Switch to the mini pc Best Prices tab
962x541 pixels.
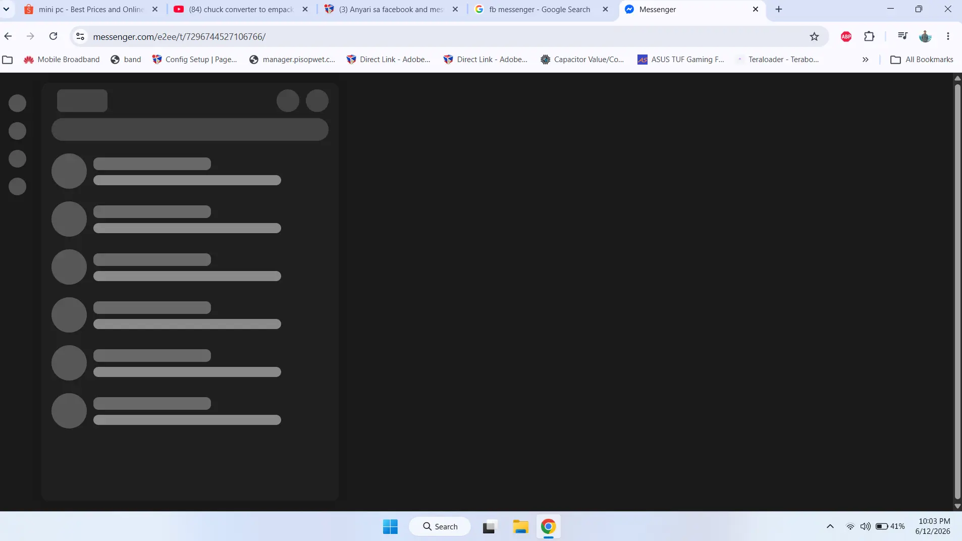(91, 9)
